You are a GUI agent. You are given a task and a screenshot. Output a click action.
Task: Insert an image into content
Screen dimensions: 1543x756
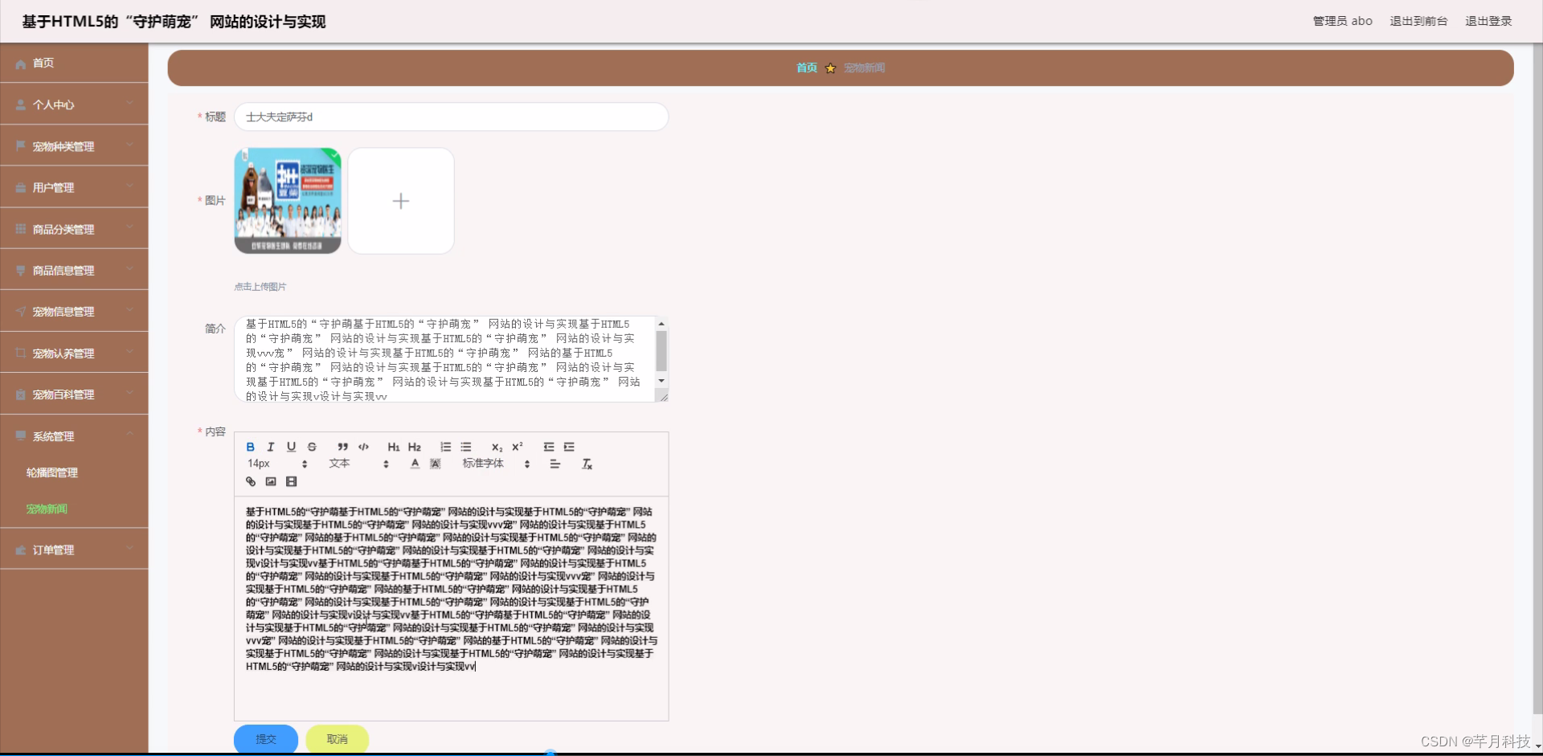(271, 481)
